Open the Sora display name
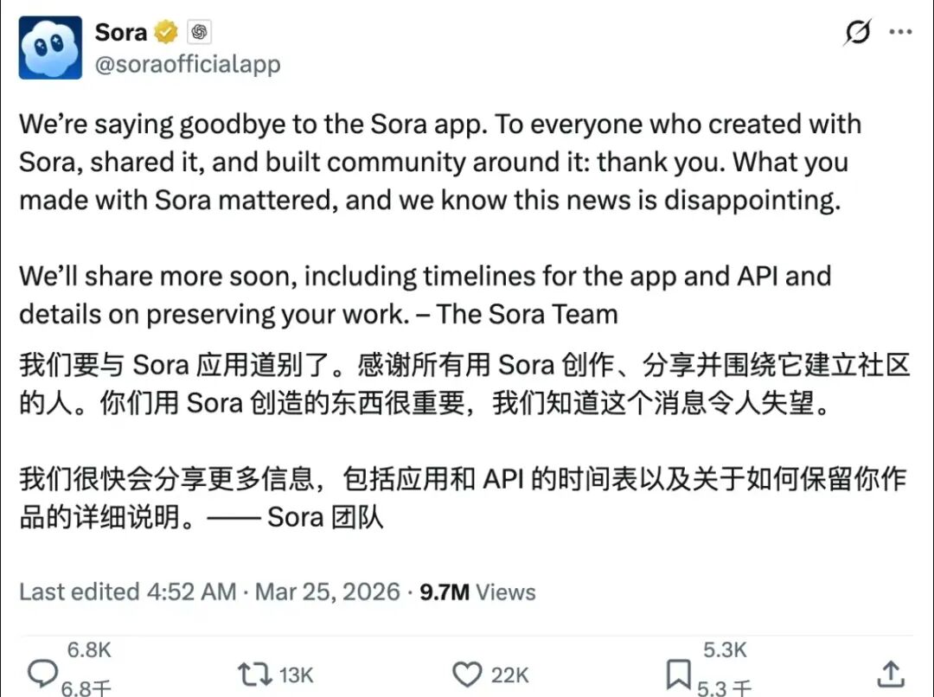934x697 pixels. (121, 32)
